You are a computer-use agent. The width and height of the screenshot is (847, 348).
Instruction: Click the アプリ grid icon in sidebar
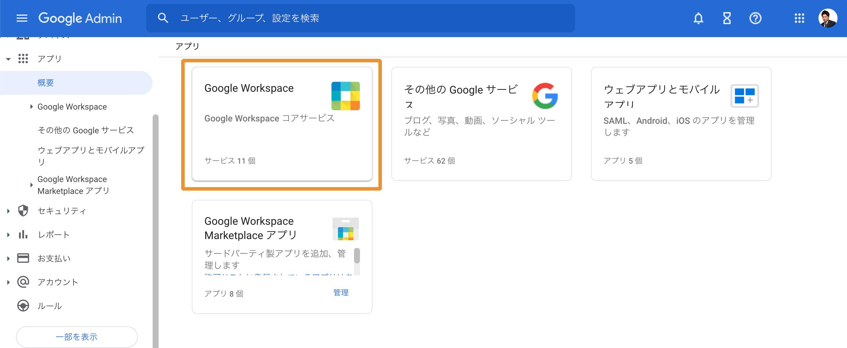point(23,58)
